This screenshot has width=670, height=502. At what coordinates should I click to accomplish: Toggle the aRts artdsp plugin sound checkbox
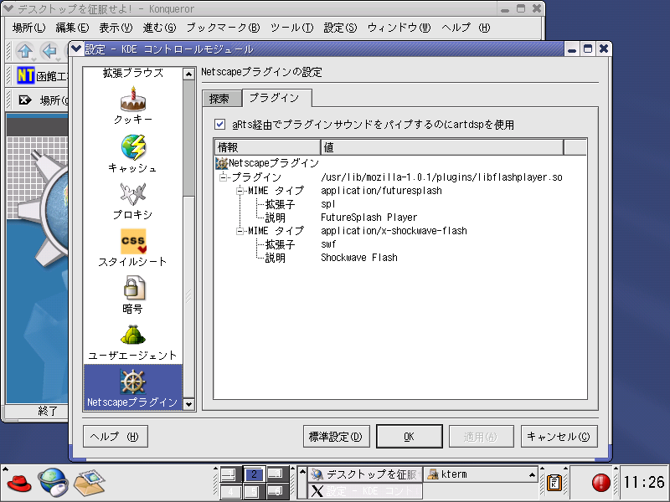(219, 124)
